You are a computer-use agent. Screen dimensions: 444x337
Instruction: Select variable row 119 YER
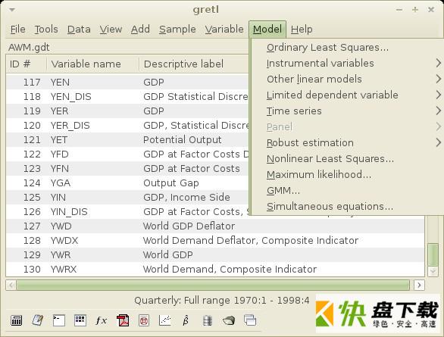127,111
